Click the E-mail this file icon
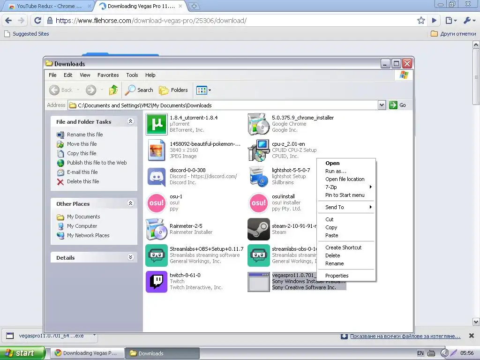The width and height of the screenshot is (480, 360). pyautogui.click(x=60, y=172)
